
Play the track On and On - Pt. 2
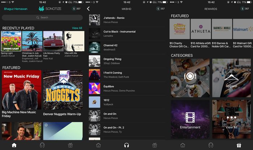[126, 129]
